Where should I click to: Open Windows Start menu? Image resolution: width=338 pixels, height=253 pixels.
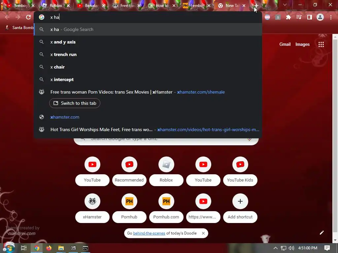[x=9, y=248]
